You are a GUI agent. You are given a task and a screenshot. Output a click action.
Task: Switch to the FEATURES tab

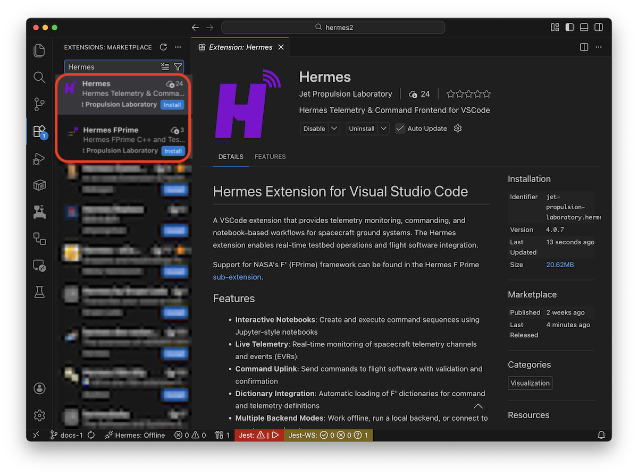[270, 157]
